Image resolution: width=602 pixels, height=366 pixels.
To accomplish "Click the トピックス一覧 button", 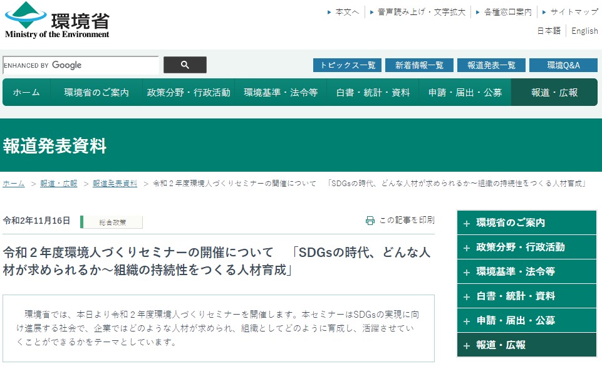I will pyautogui.click(x=348, y=65).
